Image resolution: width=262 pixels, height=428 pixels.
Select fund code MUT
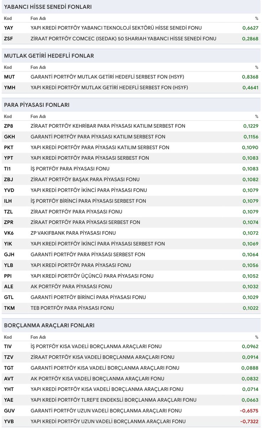click(x=9, y=77)
